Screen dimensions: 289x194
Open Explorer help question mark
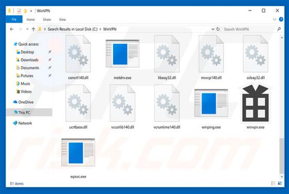tap(281, 19)
